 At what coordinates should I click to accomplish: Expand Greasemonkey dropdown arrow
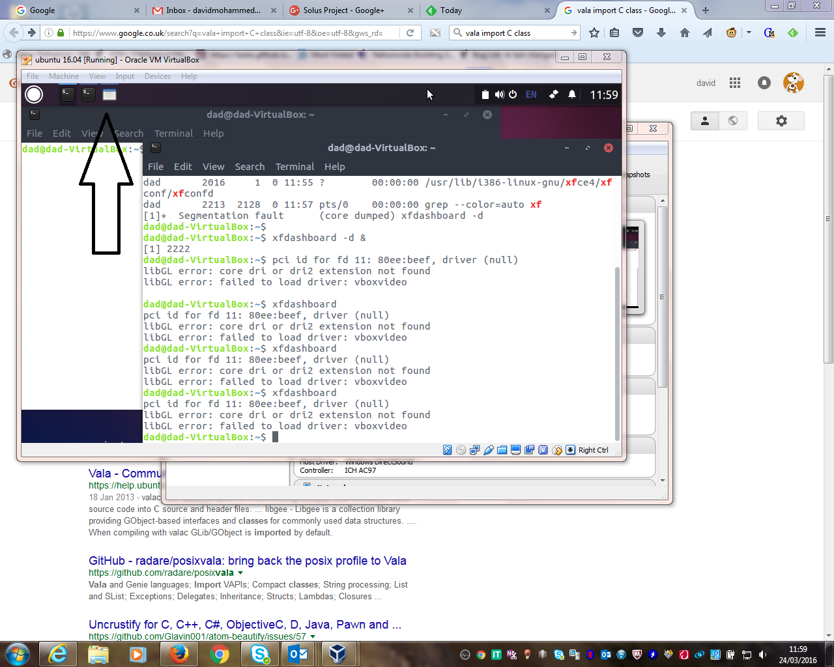(749, 33)
